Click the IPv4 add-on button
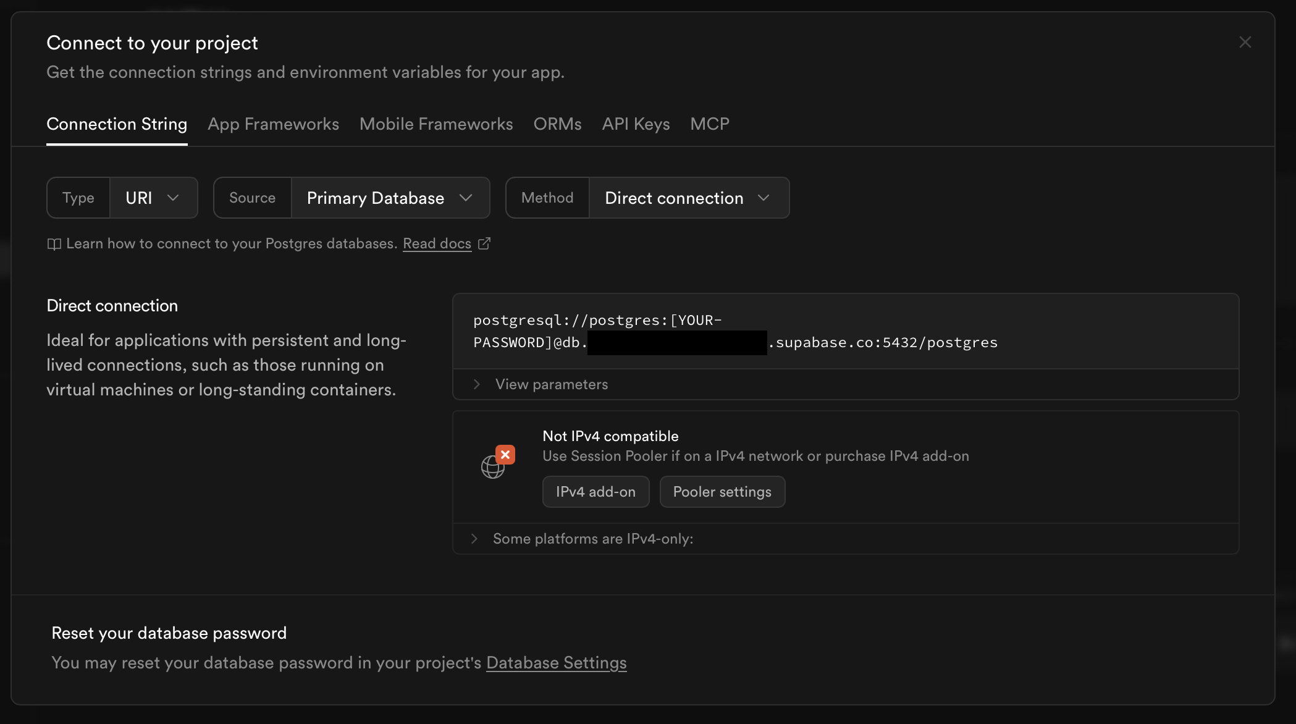 pyautogui.click(x=595, y=492)
